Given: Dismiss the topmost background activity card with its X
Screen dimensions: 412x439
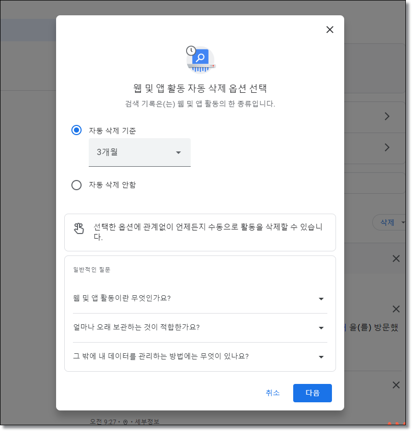Looking at the screenshot, I should click(x=396, y=259).
